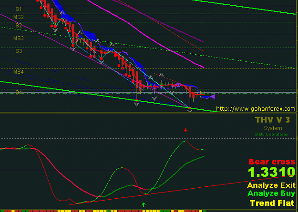Click the green up arrow below the oscillator
The width and height of the screenshot is (298, 212).
coord(144,204)
